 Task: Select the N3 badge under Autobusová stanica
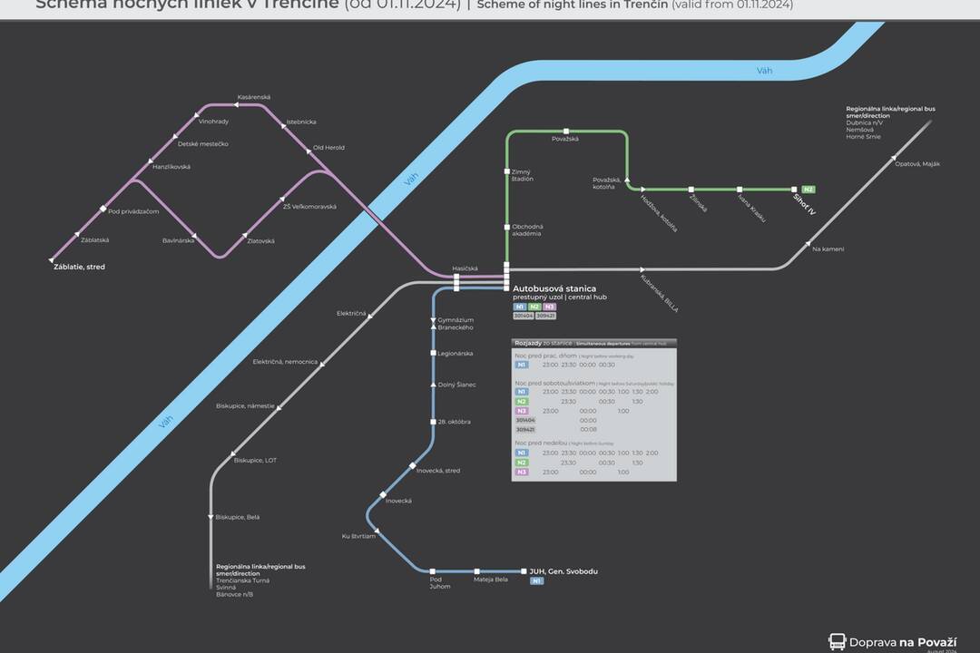click(x=549, y=307)
